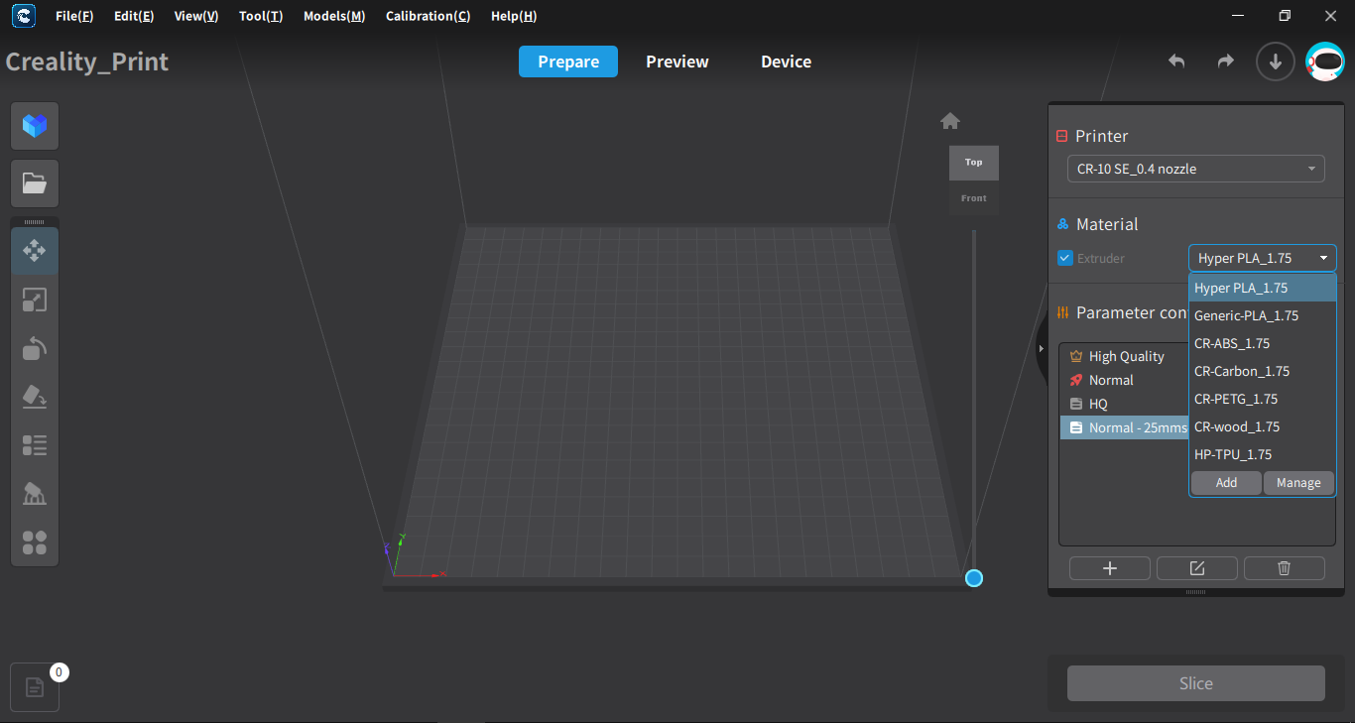Open the Models menu

tap(334, 16)
